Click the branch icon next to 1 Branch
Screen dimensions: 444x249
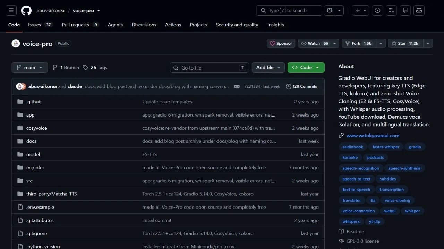click(x=55, y=67)
